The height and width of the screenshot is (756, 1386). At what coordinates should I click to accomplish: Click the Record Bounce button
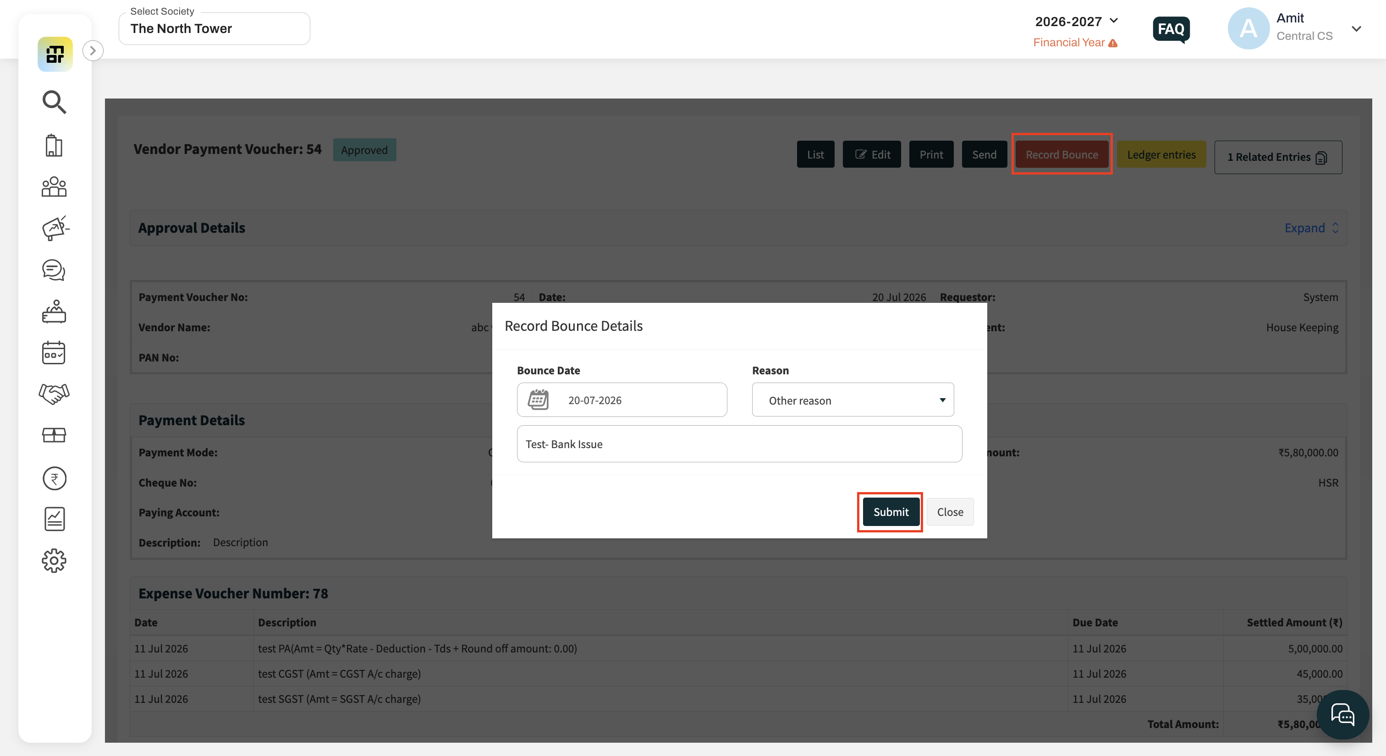pos(1061,154)
